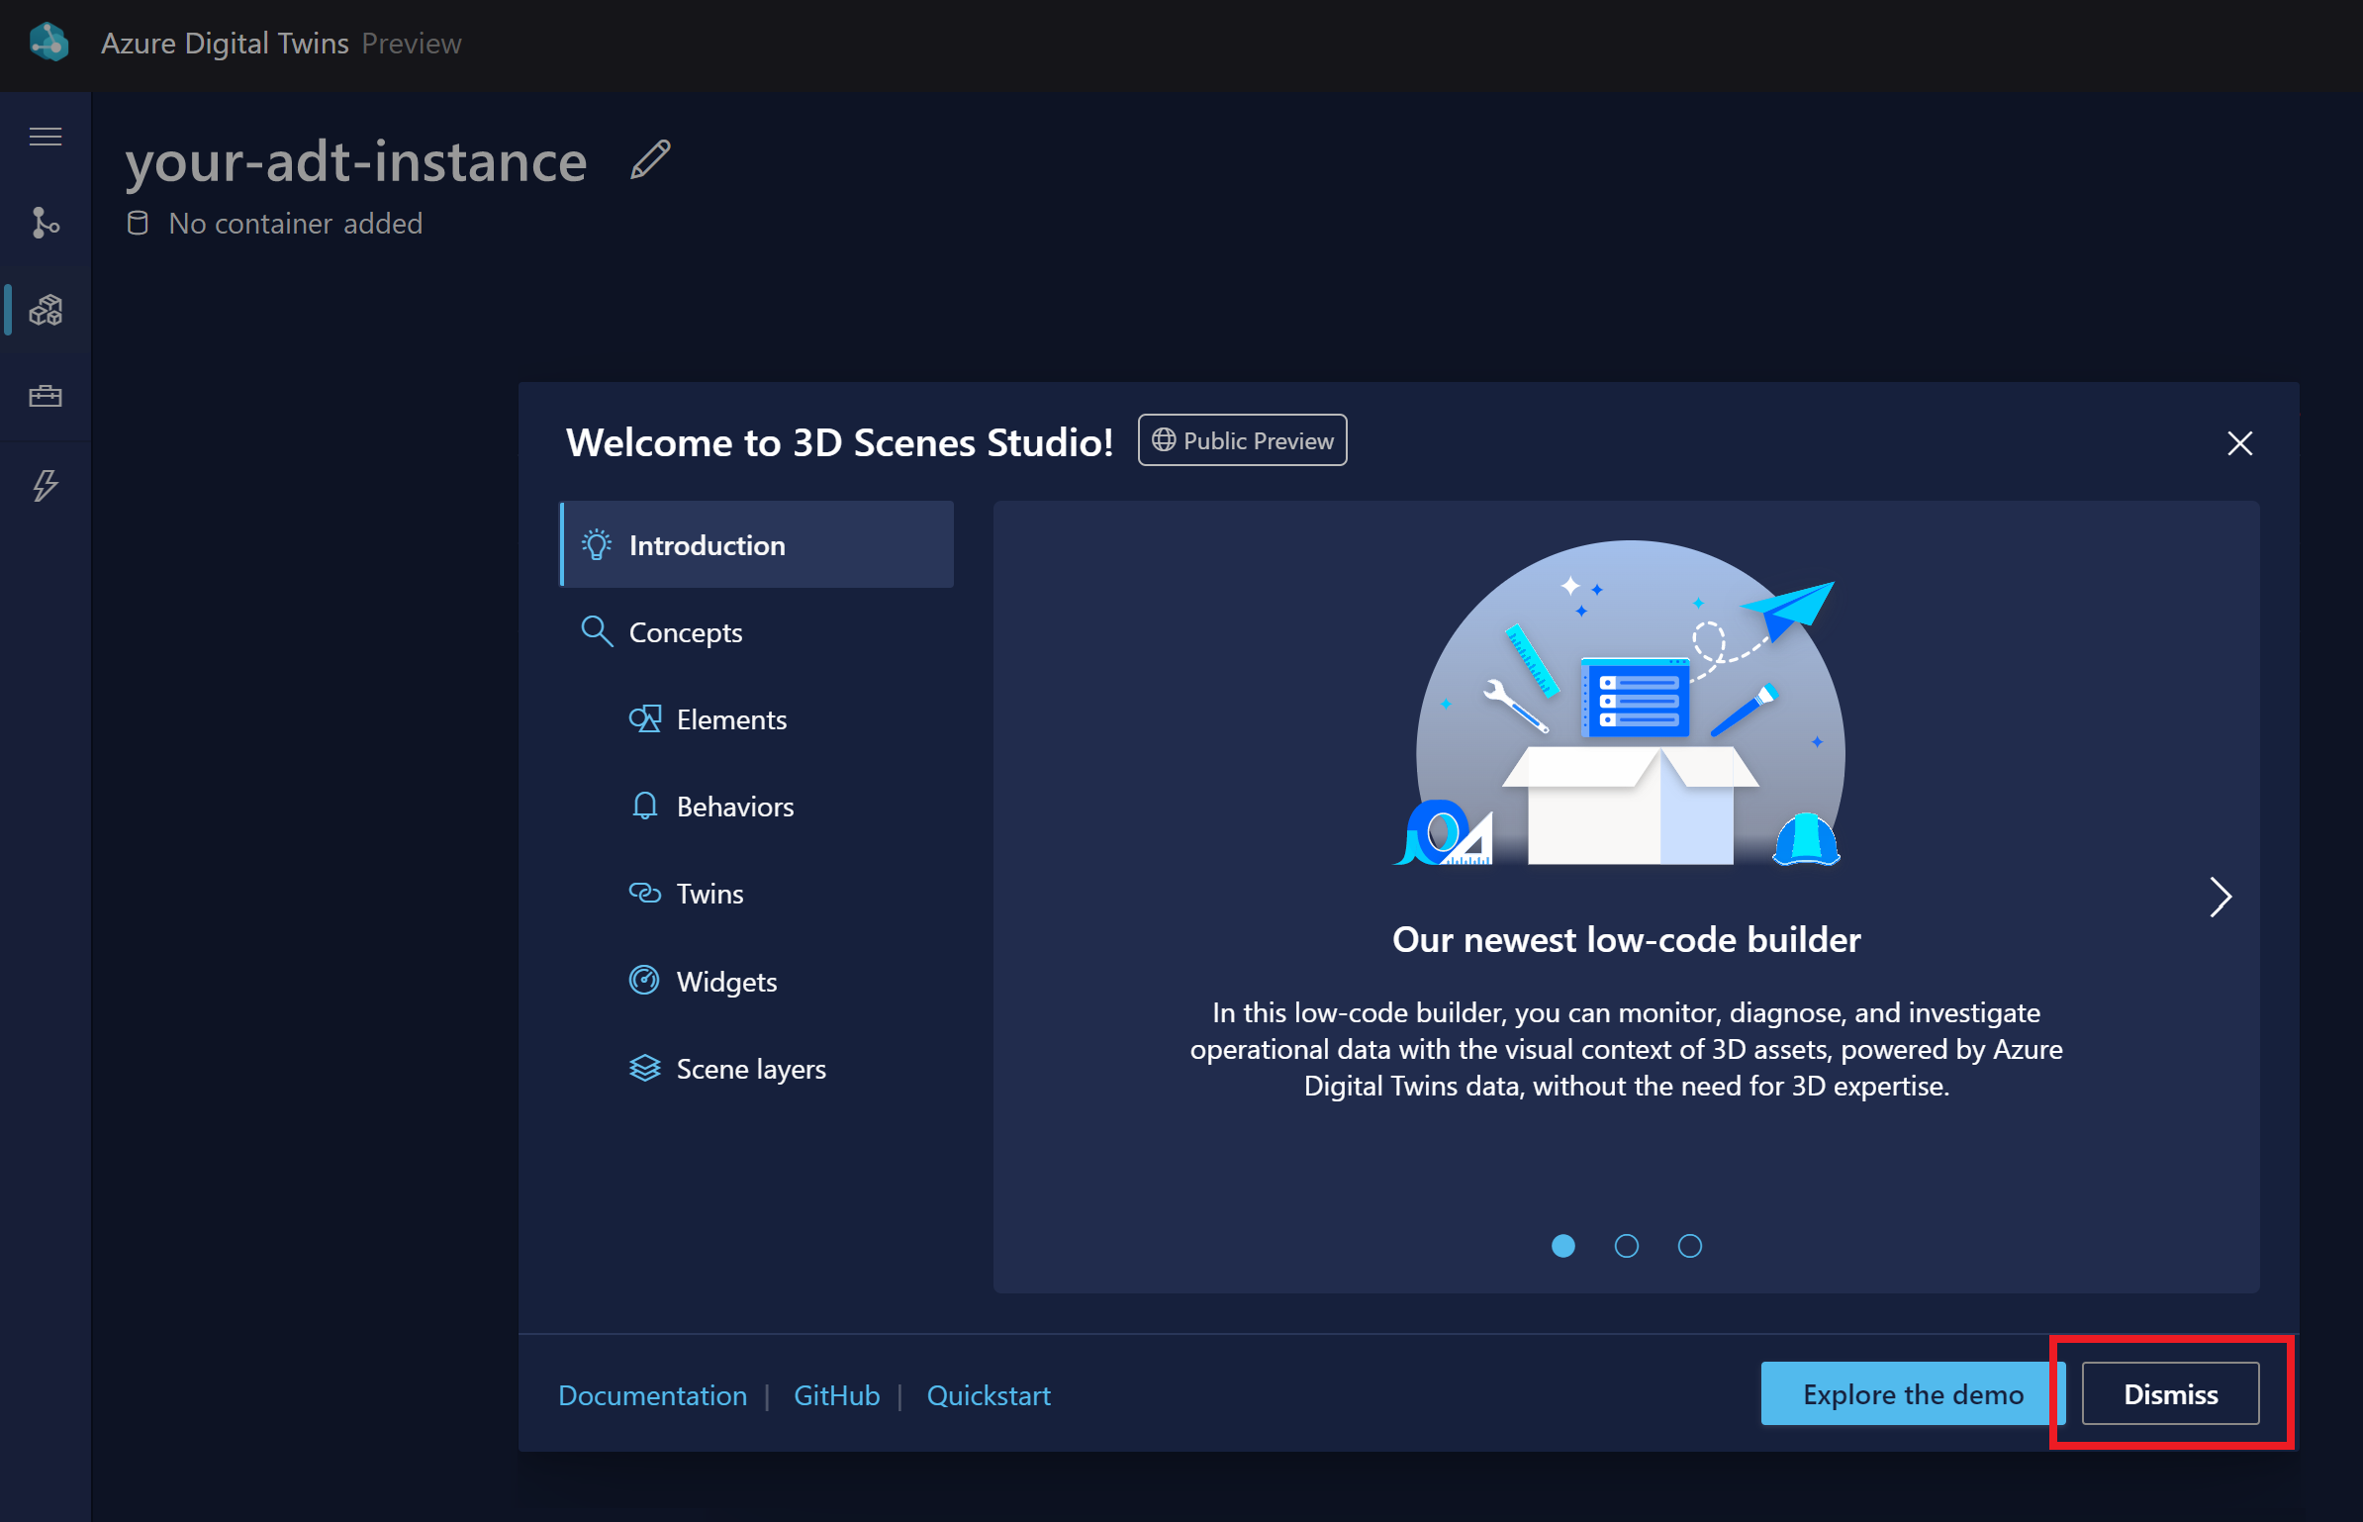Click the Azure Digital Twins logo
The width and height of the screenshot is (2363, 1522).
pyautogui.click(x=48, y=43)
